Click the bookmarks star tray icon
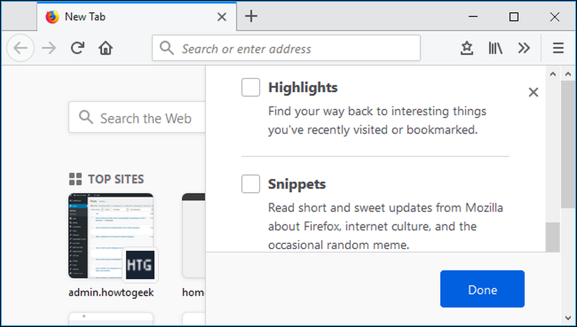 [x=467, y=48]
